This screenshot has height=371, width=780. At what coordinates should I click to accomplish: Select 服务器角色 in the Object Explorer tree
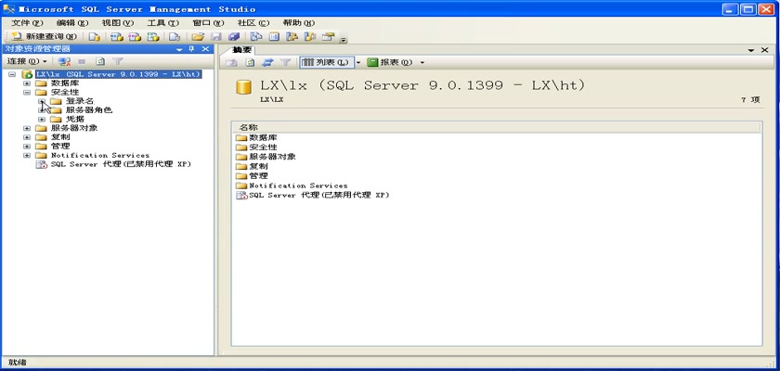point(89,110)
